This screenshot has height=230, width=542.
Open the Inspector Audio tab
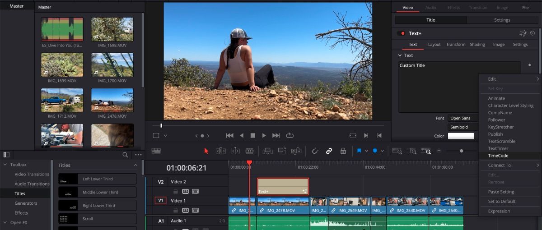point(431,8)
